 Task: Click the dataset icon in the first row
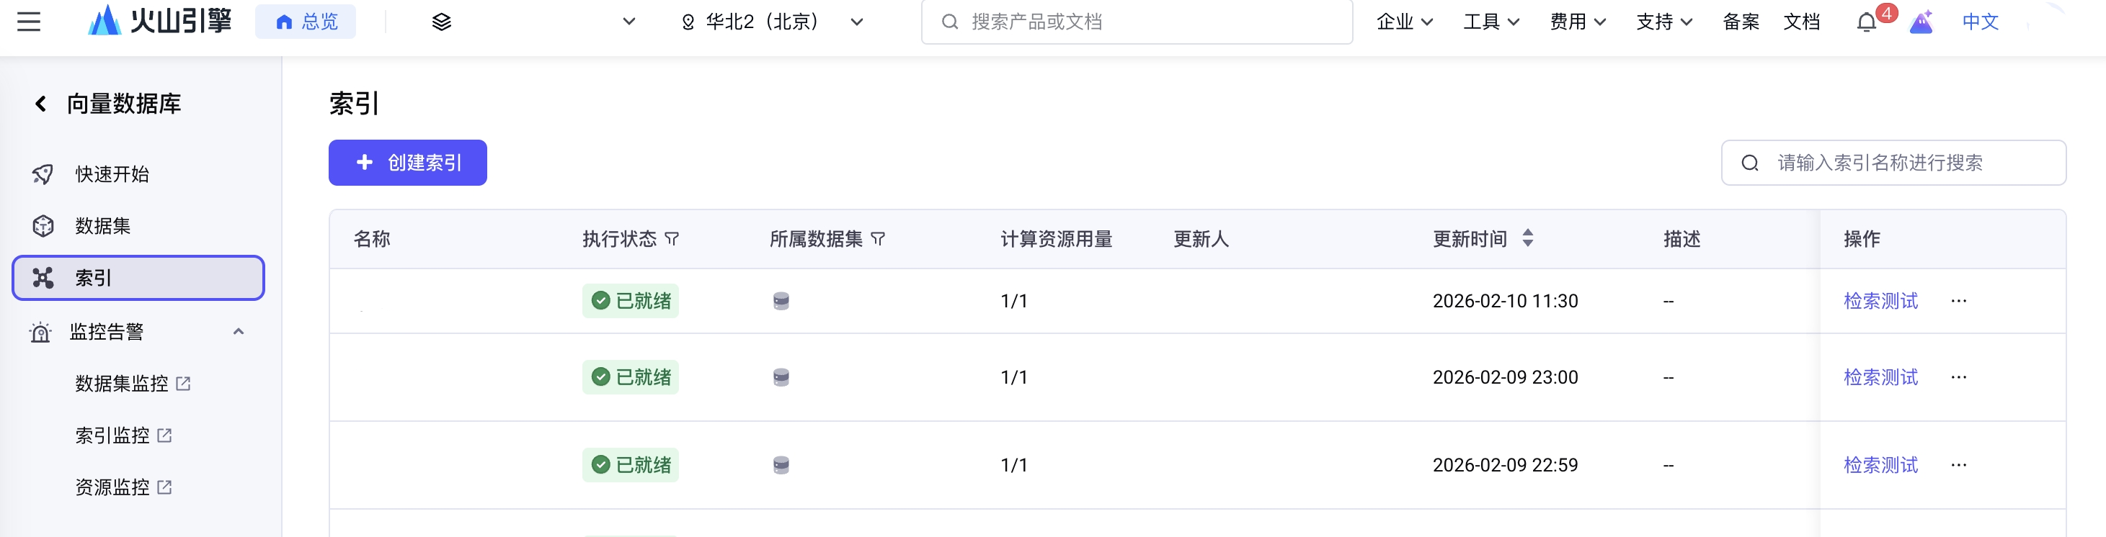coord(781,301)
